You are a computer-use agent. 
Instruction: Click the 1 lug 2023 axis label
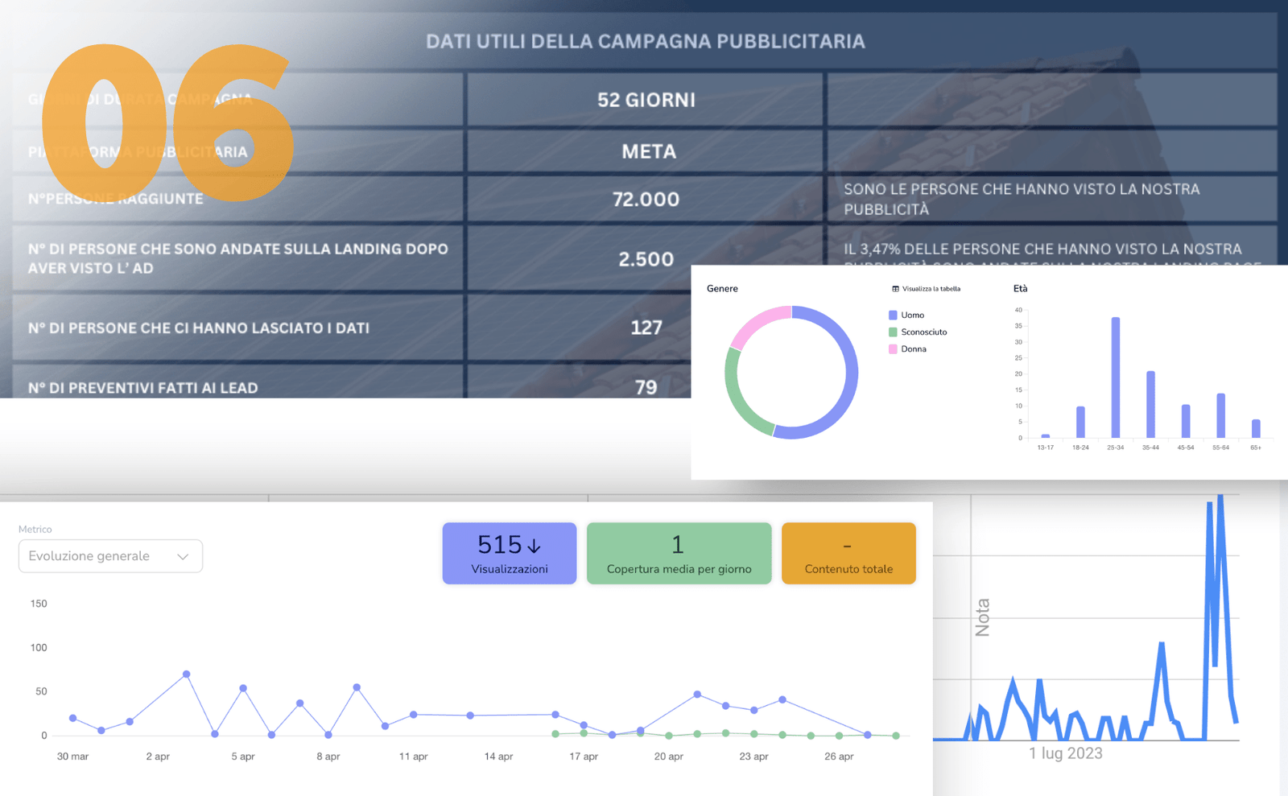pos(1065,753)
